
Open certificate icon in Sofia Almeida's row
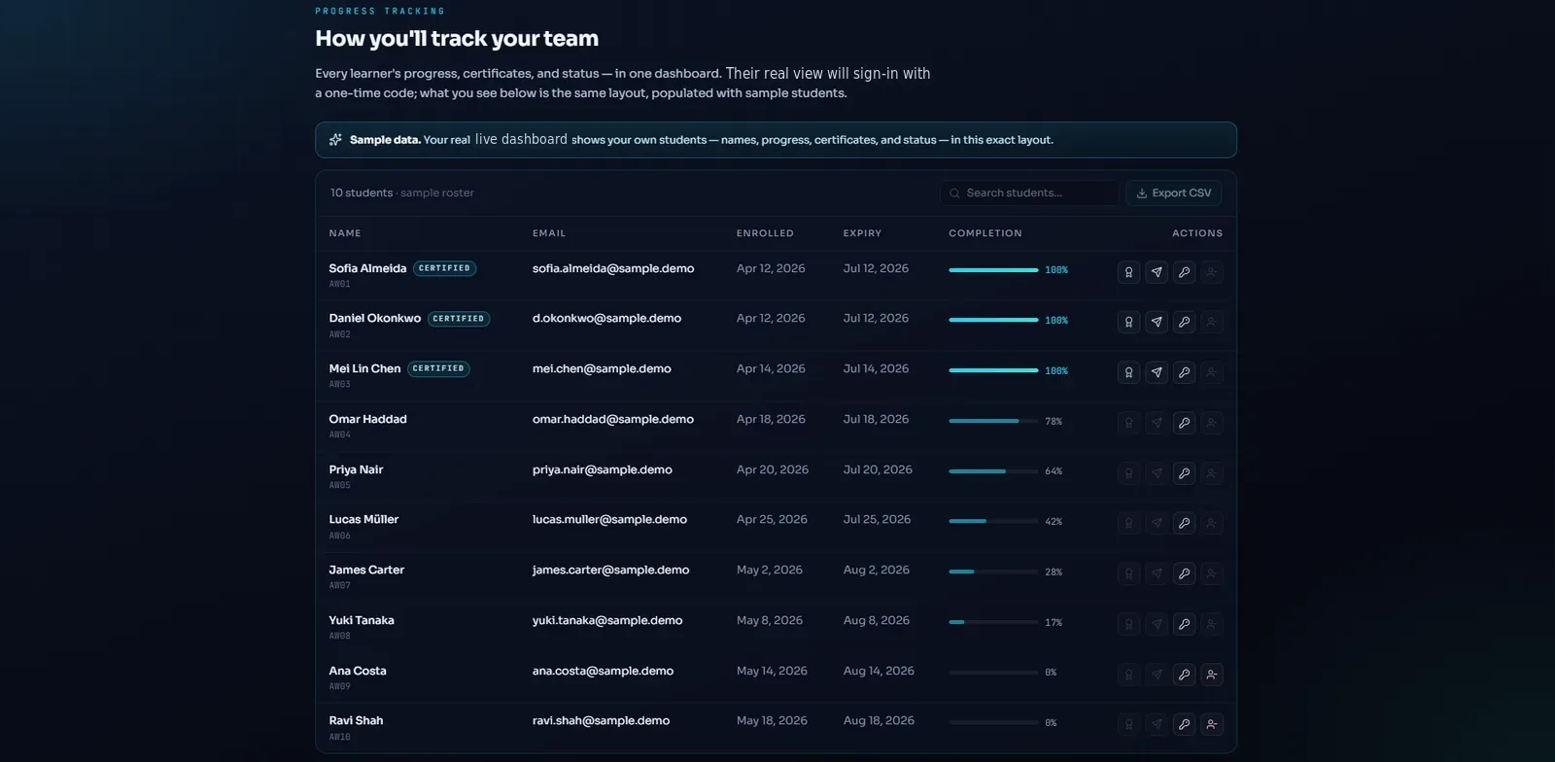[x=1128, y=272]
